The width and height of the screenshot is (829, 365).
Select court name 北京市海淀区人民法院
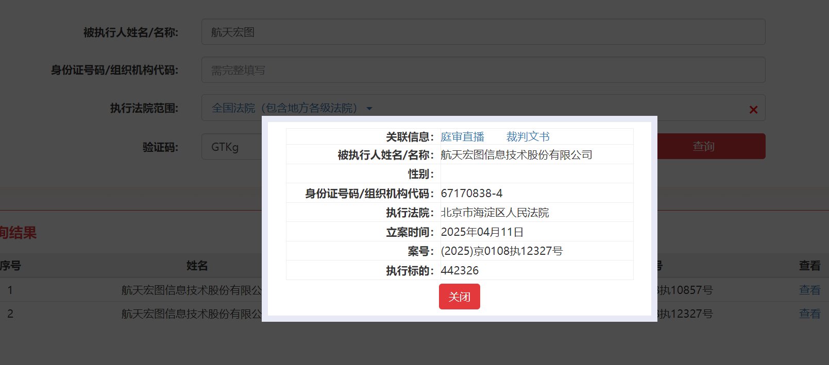(495, 213)
